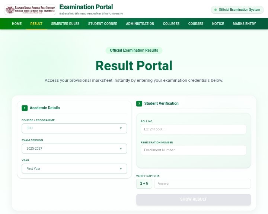Select the RESULT navigation tab
The width and height of the screenshot is (268, 214).
pyautogui.click(x=36, y=23)
